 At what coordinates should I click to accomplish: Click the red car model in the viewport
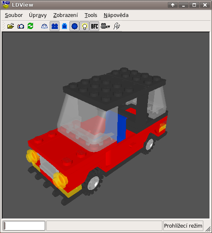tap(97, 136)
